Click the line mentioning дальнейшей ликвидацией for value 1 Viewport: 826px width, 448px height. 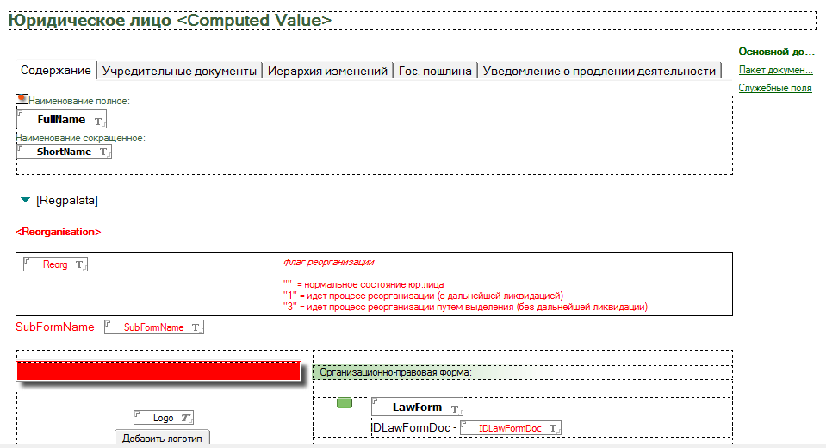click(x=423, y=296)
